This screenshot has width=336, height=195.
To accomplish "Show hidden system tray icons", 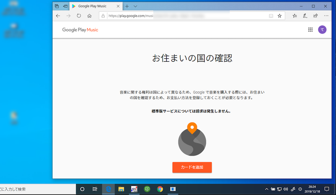I will coord(267,189).
